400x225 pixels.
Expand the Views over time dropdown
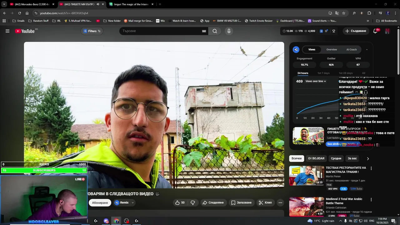tap(316, 81)
